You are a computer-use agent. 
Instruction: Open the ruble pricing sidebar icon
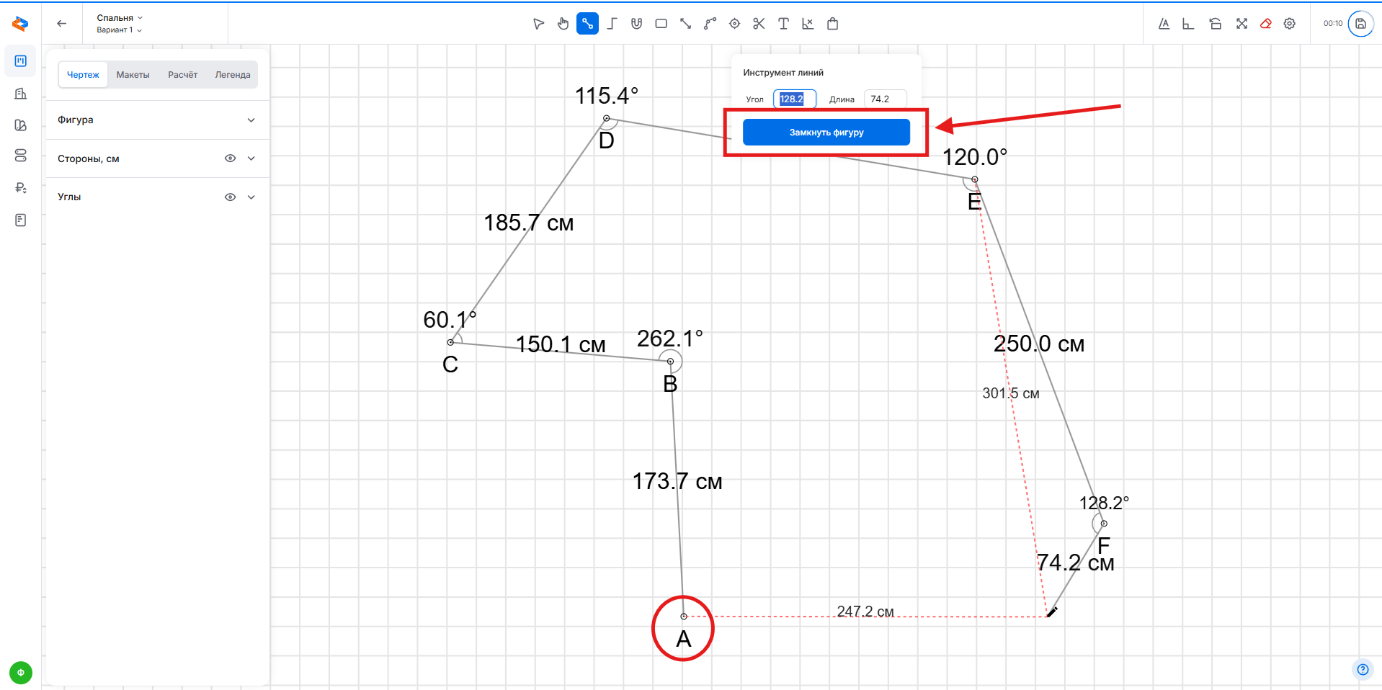pos(20,188)
